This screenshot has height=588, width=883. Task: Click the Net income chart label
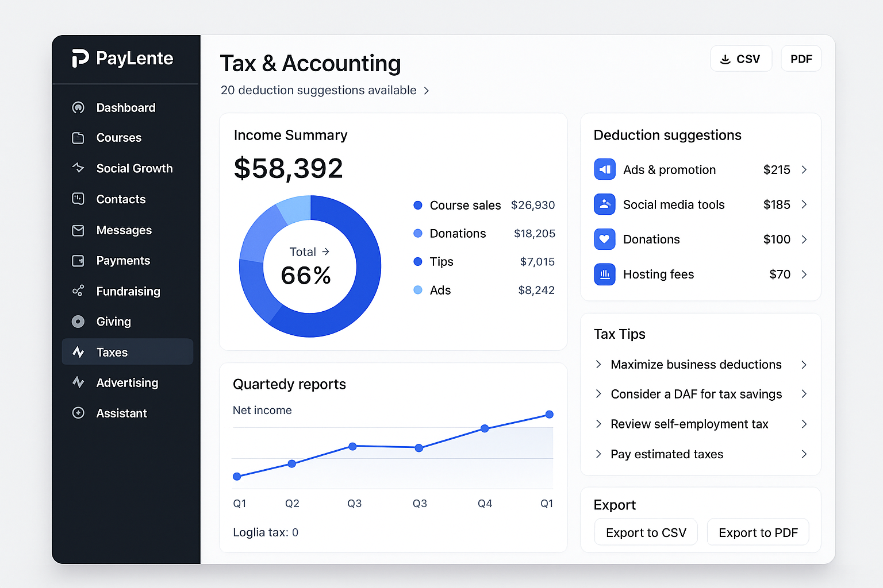click(x=262, y=410)
